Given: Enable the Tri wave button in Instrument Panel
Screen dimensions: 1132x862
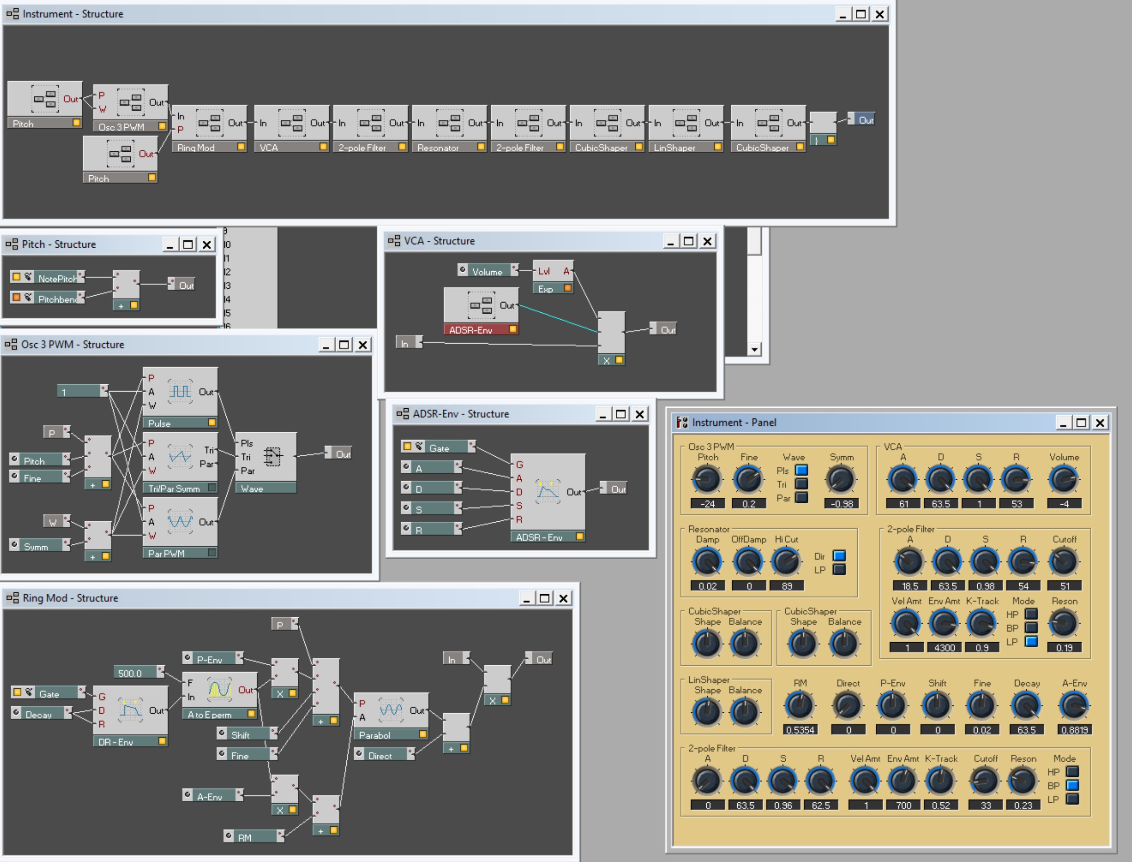Looking at the screenshot, I should tap(801, 484).
